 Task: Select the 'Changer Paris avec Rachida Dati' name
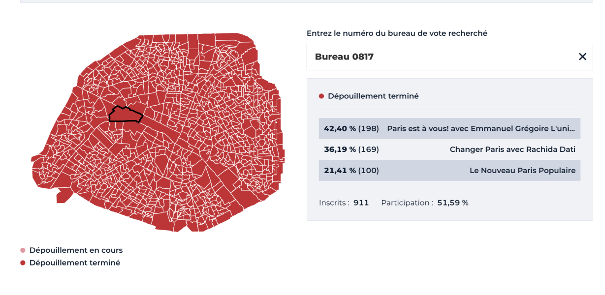(512, 149)
